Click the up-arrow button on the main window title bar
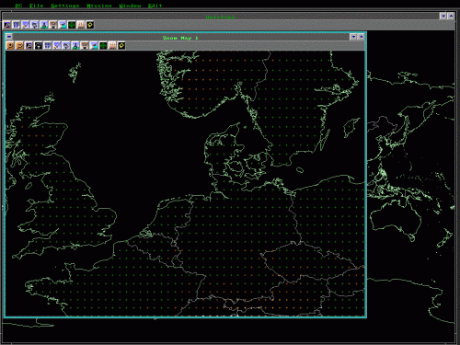The image size is (460, 345). coord(451,16)
